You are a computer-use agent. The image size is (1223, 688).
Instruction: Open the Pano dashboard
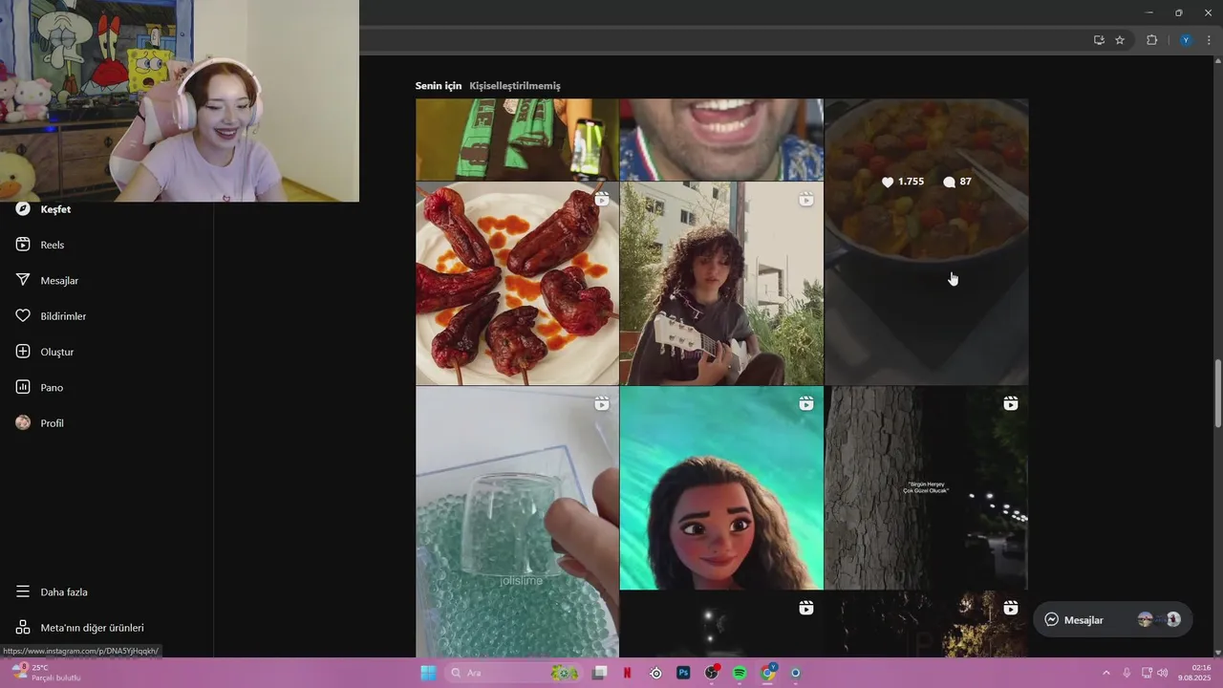click(39, 387)
